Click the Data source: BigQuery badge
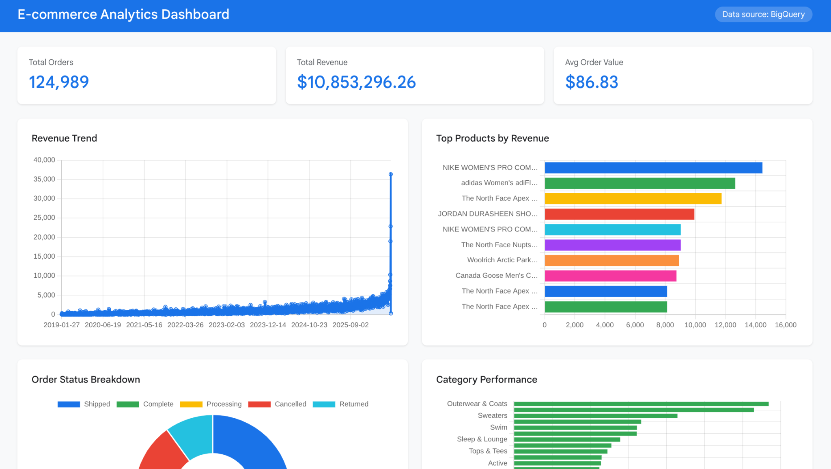 (x=763, y=14)
